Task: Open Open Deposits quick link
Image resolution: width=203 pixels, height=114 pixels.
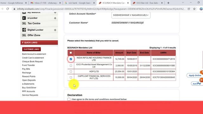Action: (29, 80)
